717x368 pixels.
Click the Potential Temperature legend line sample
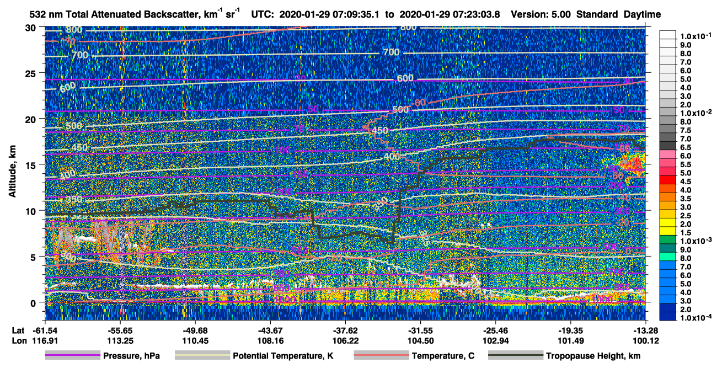202,356
